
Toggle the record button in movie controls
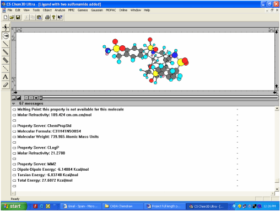click(x=36, y=98)
